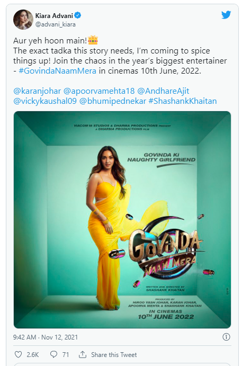Open #ShashankKhaitan hashtag

183,101
